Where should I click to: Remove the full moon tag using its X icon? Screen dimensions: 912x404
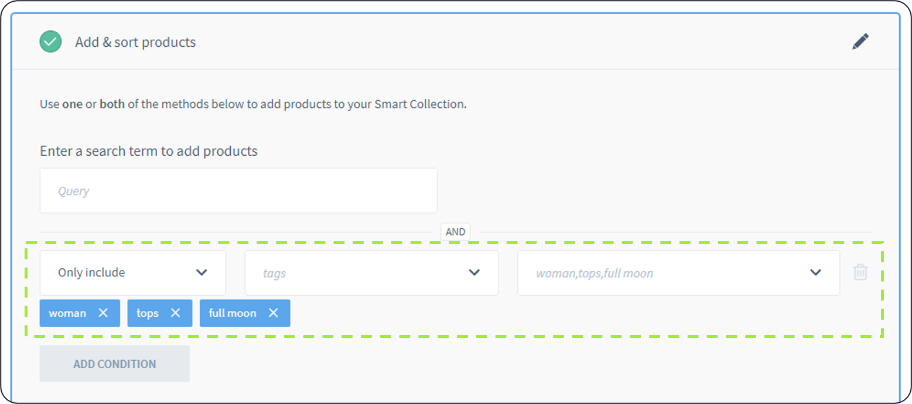273,313
